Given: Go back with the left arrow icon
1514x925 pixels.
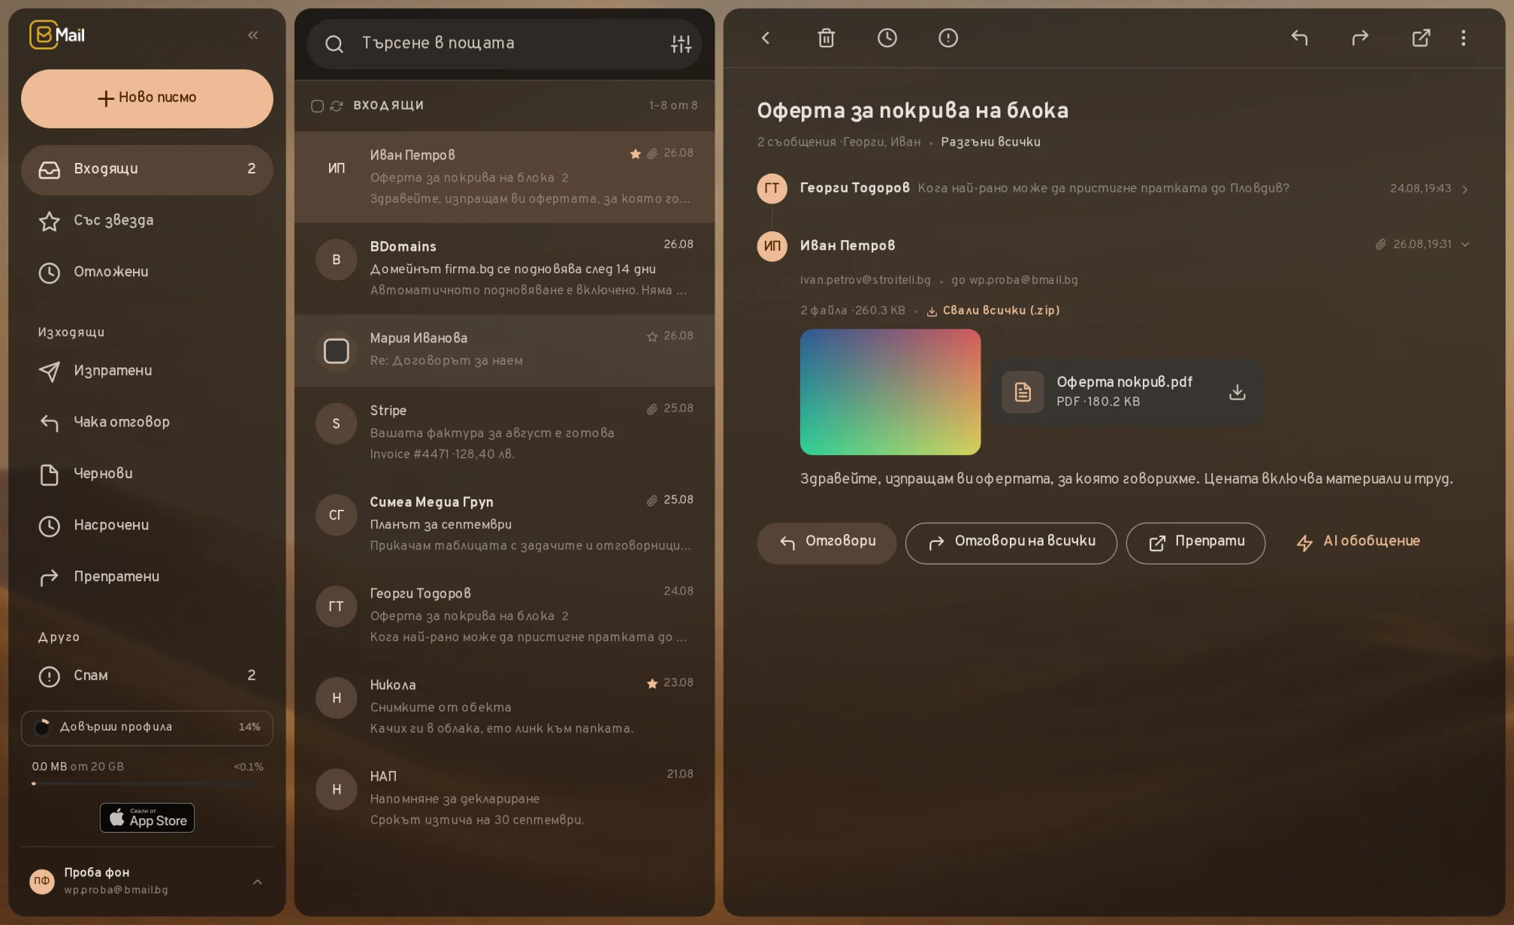Looking at the screenshot, I should click(x=766, y=38).
